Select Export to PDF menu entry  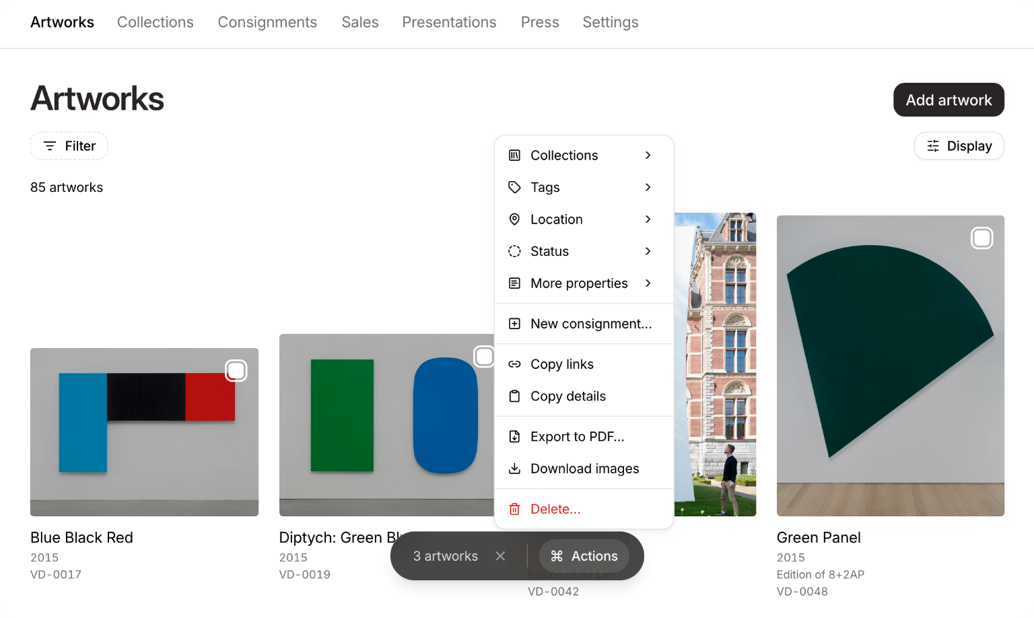(584, 437)
